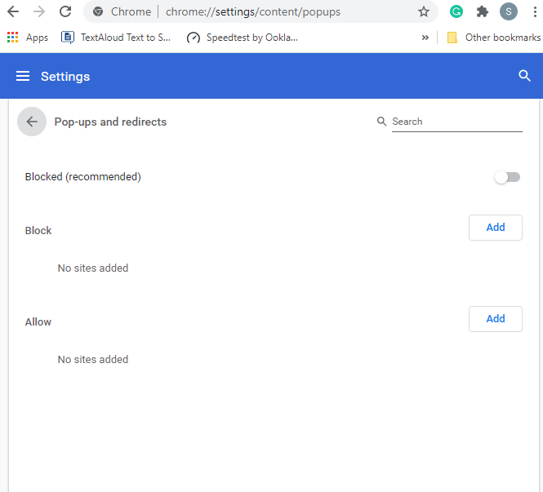Expand the hidden bookmarks chevron
The height and width of the screenshot is (492, 543).
tap(425, 38)
